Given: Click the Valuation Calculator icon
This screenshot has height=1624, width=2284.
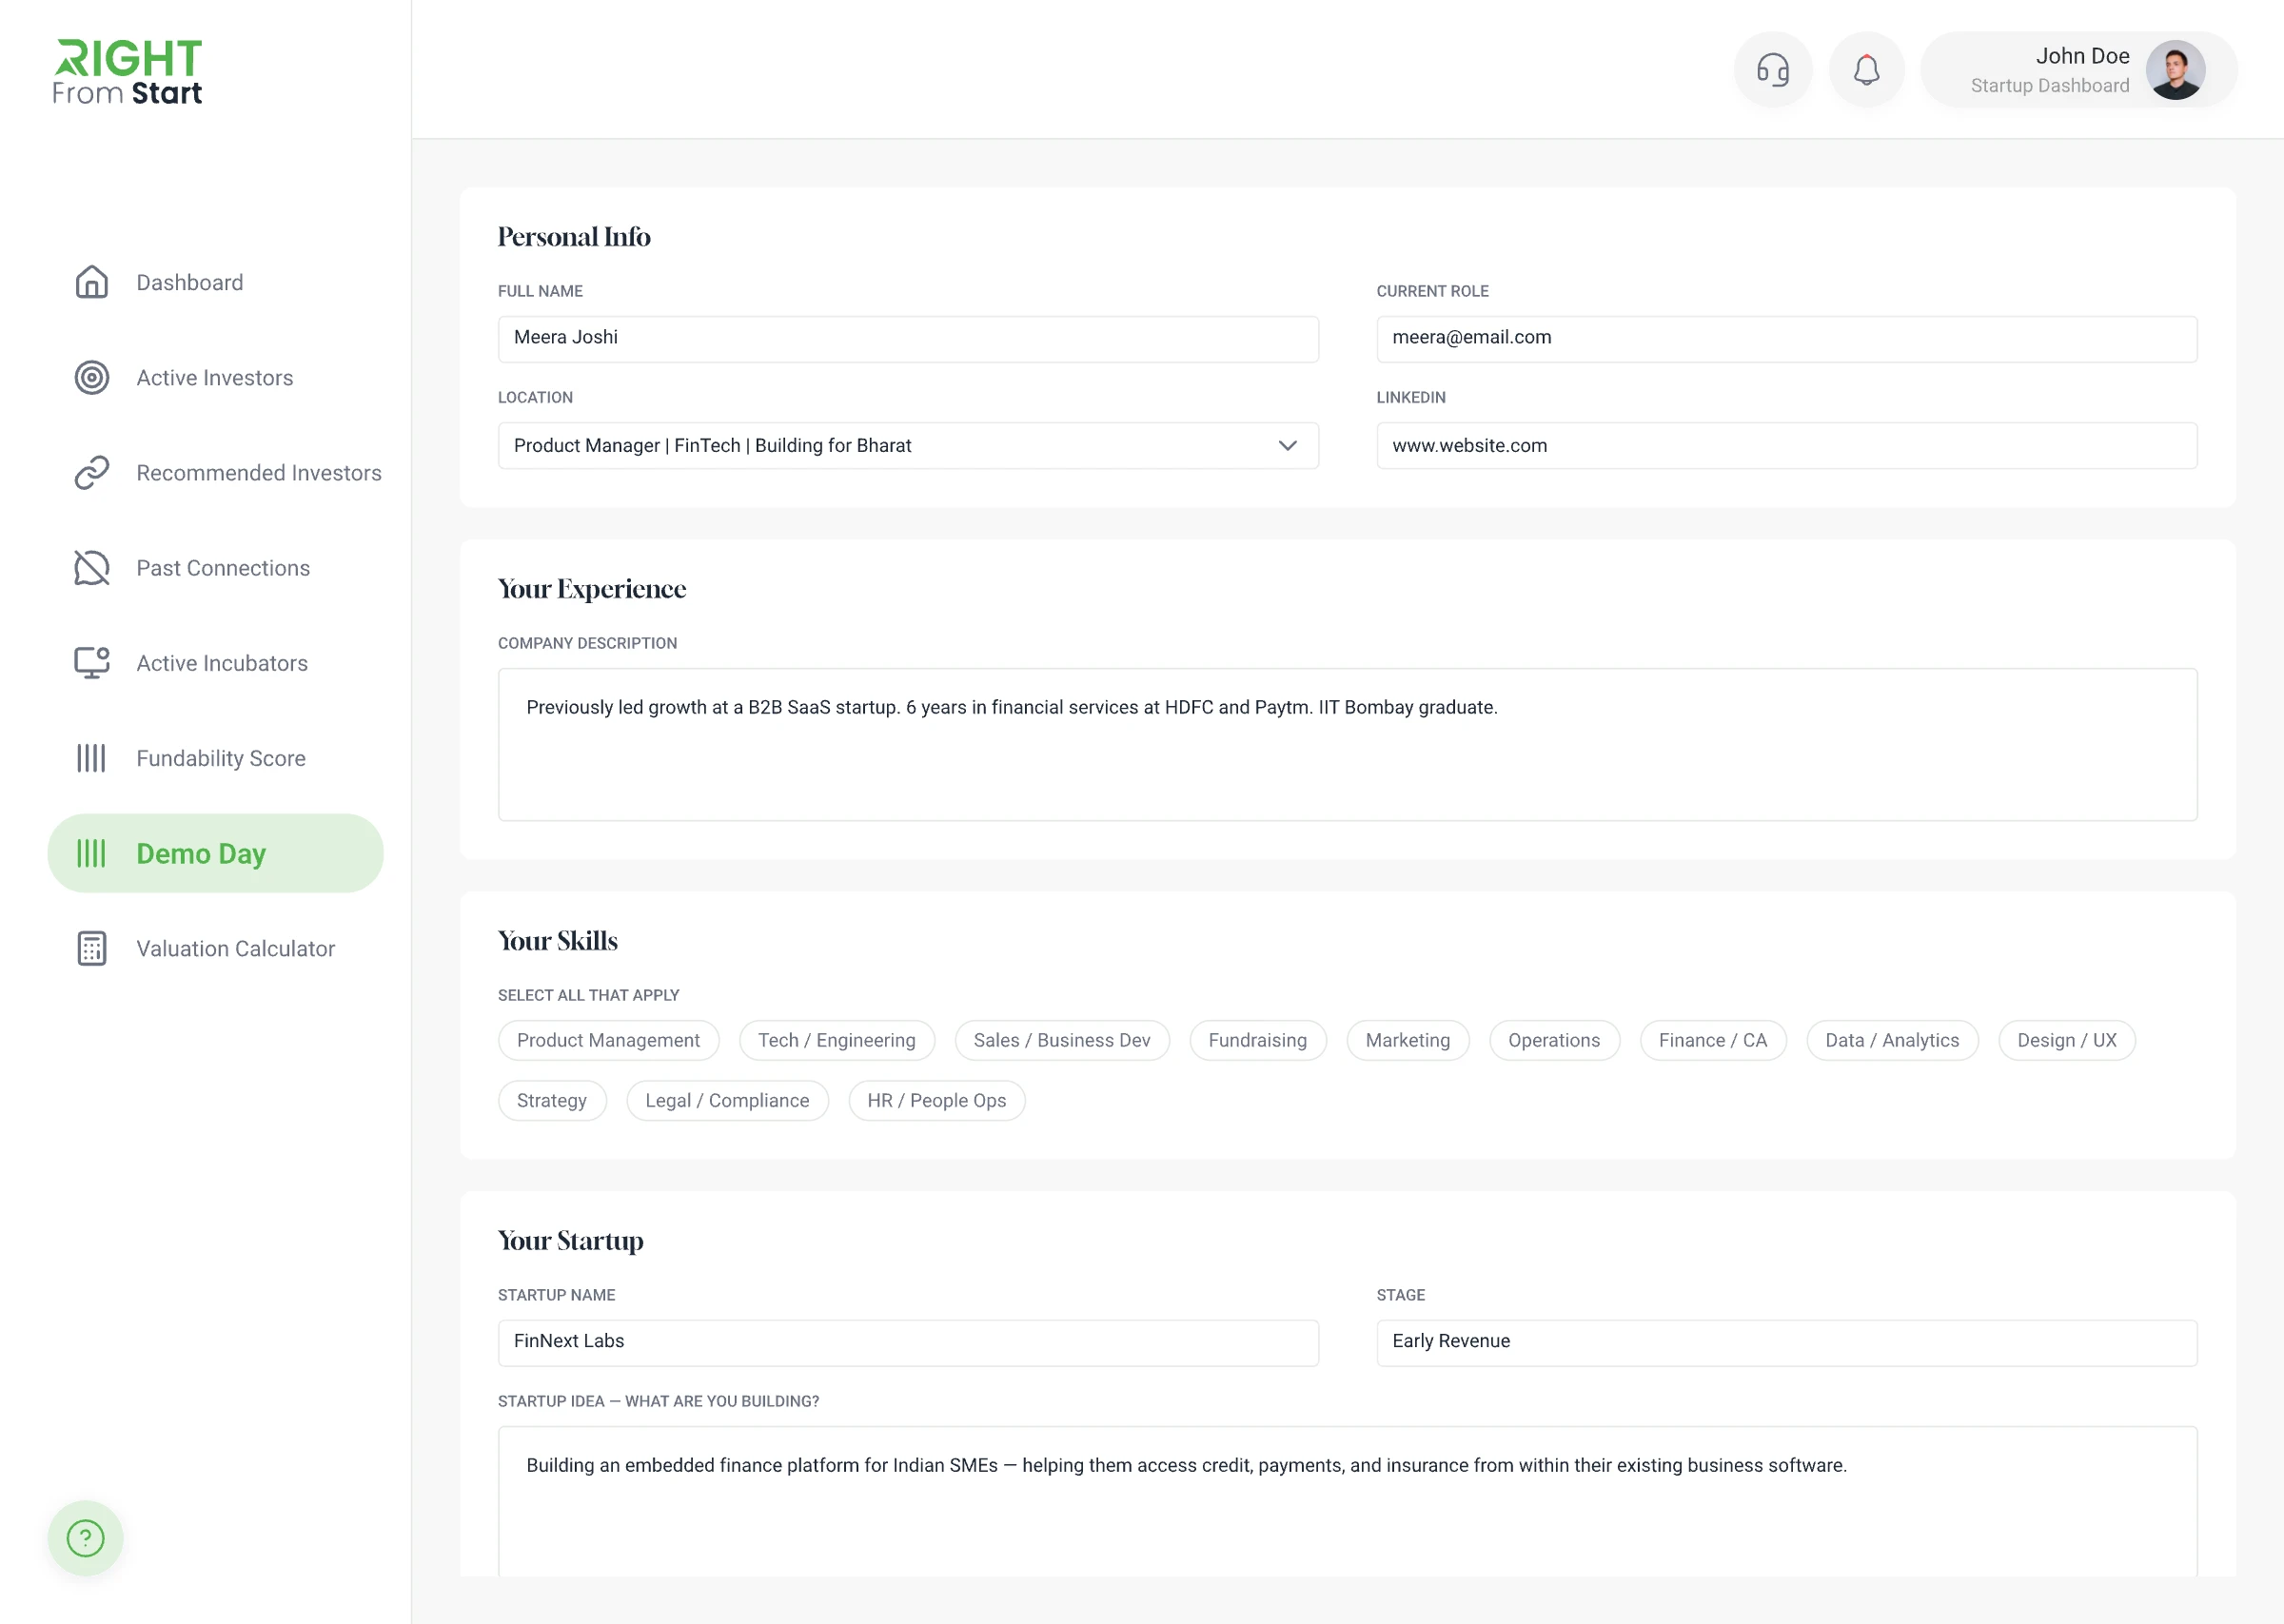Looking at the screenshot, I should click(92, 948).
